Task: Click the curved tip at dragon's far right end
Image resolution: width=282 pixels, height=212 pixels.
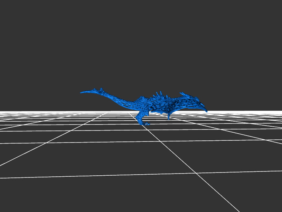Action: (x=206, y=110)
